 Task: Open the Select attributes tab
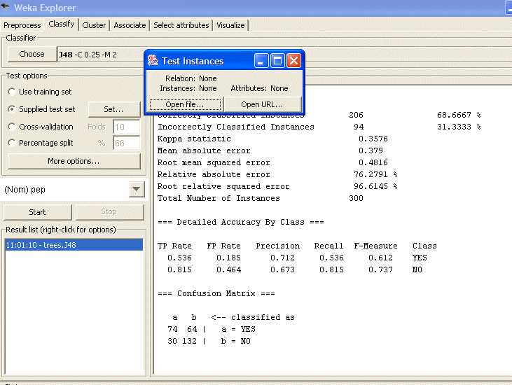point(181,25)
